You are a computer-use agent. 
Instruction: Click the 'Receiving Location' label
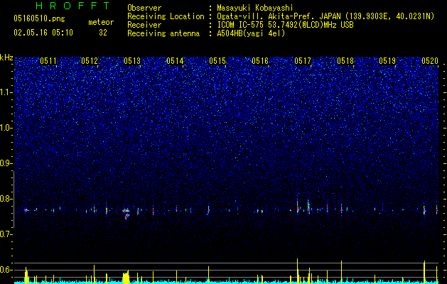click(166, 17)
